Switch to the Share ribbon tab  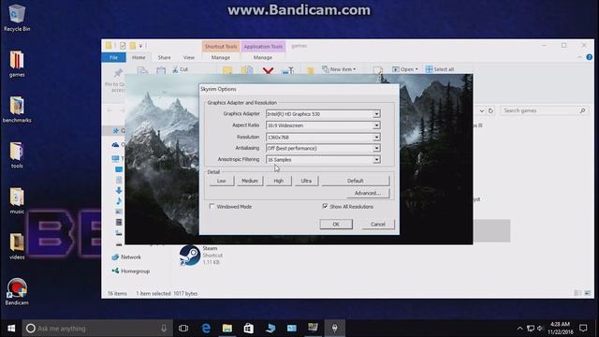pyautogui.click(x=165, y=57)
